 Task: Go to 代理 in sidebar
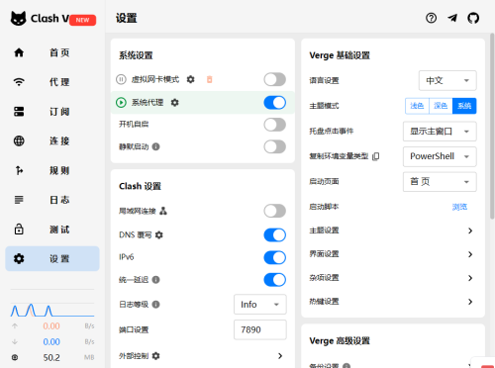pyautogui.click(x=52, y=82)
